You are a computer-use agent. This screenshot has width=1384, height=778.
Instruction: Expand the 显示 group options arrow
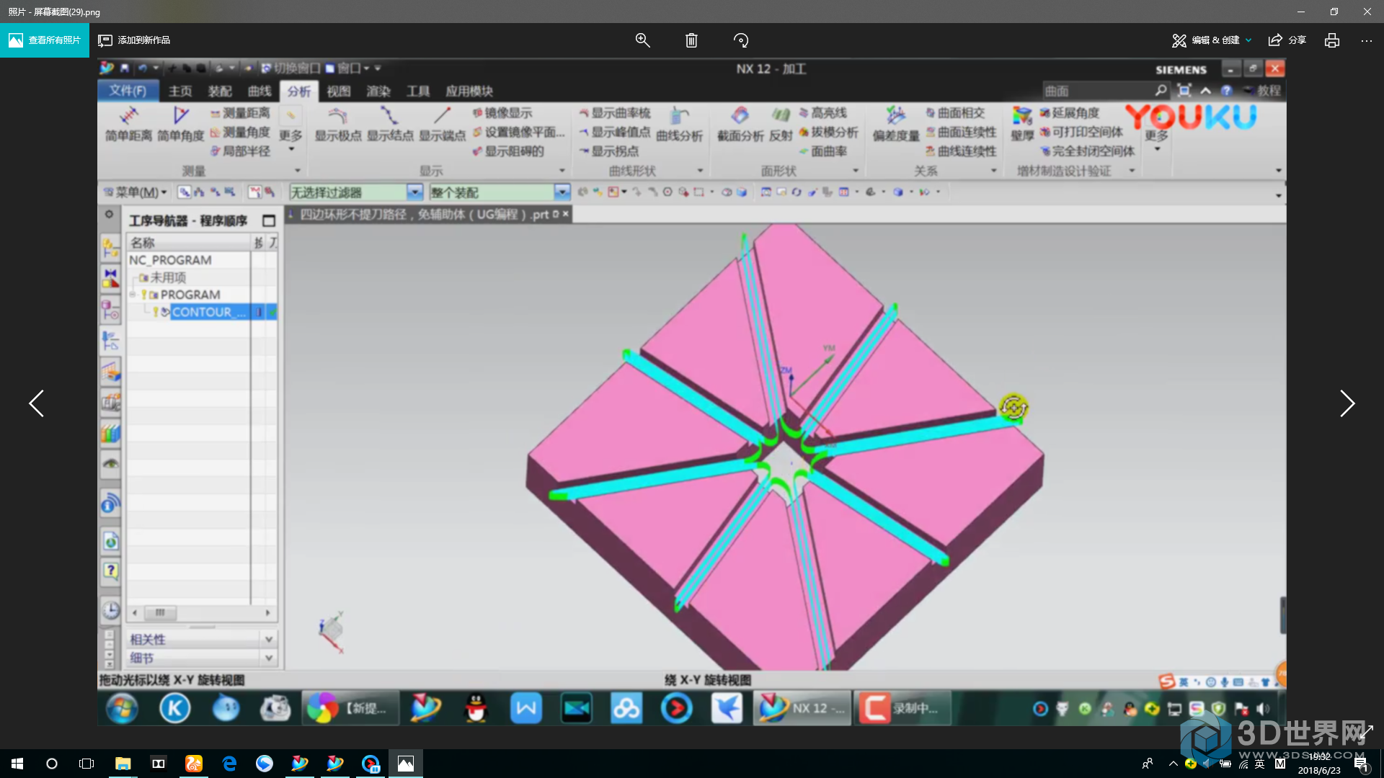tap(562, 171)
